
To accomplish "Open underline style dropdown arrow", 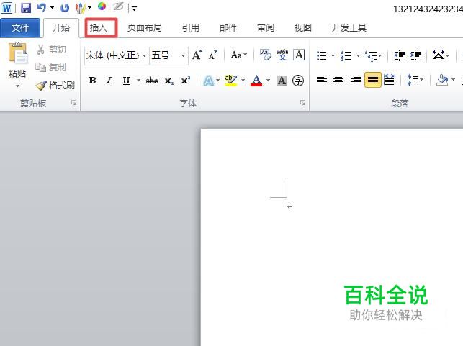I will (138, 81).
